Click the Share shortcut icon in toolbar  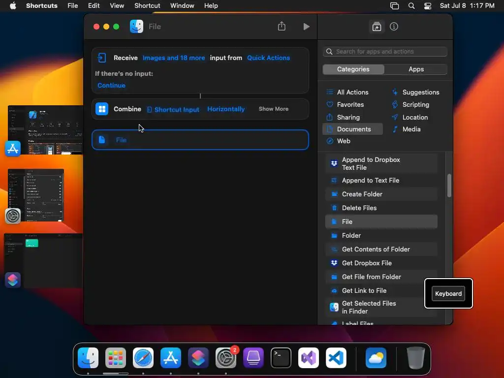tap(282, 26)
